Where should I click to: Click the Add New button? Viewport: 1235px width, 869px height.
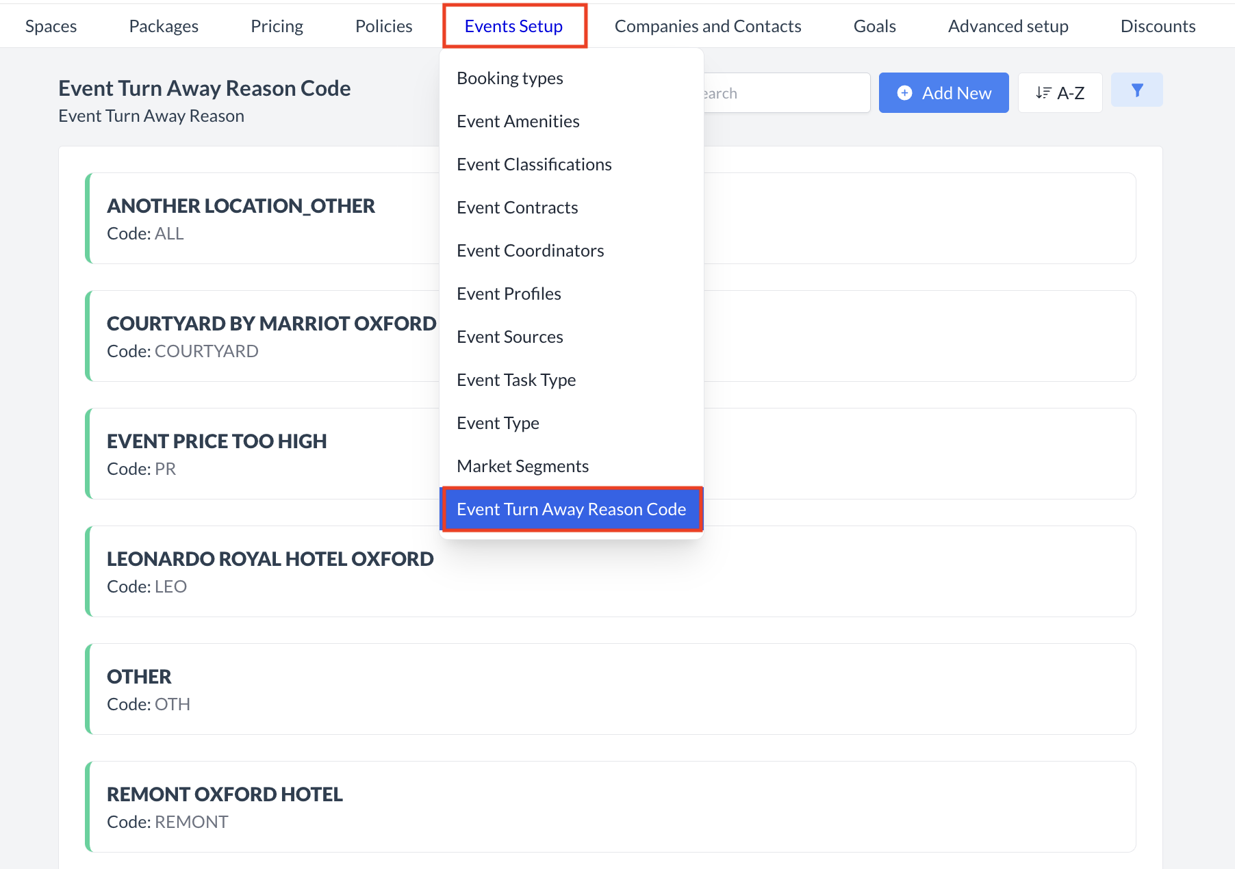943,93
